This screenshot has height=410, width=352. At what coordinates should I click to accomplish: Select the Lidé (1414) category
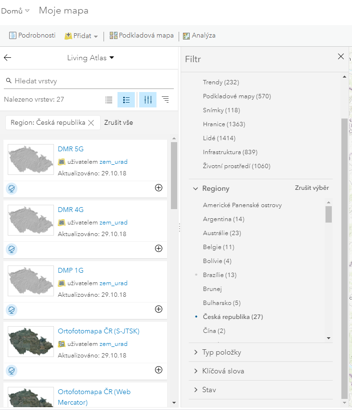(x=219, y=138)
